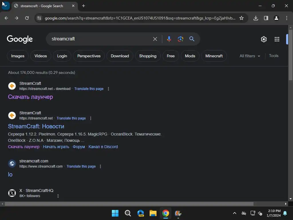Select the Shopping filter chip
The width and height of the screenshot is (293, 220).
[148, 56]
